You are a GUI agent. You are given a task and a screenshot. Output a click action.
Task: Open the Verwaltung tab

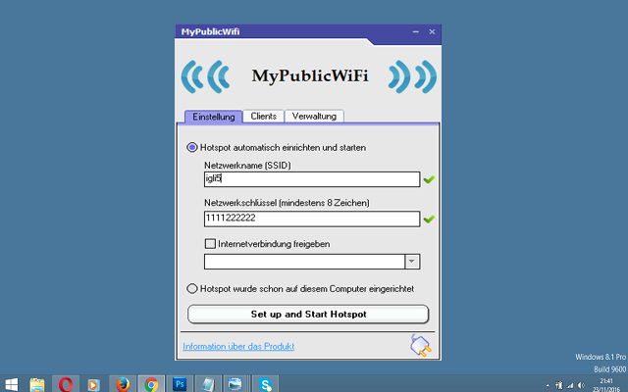click(x=314, y=116)
